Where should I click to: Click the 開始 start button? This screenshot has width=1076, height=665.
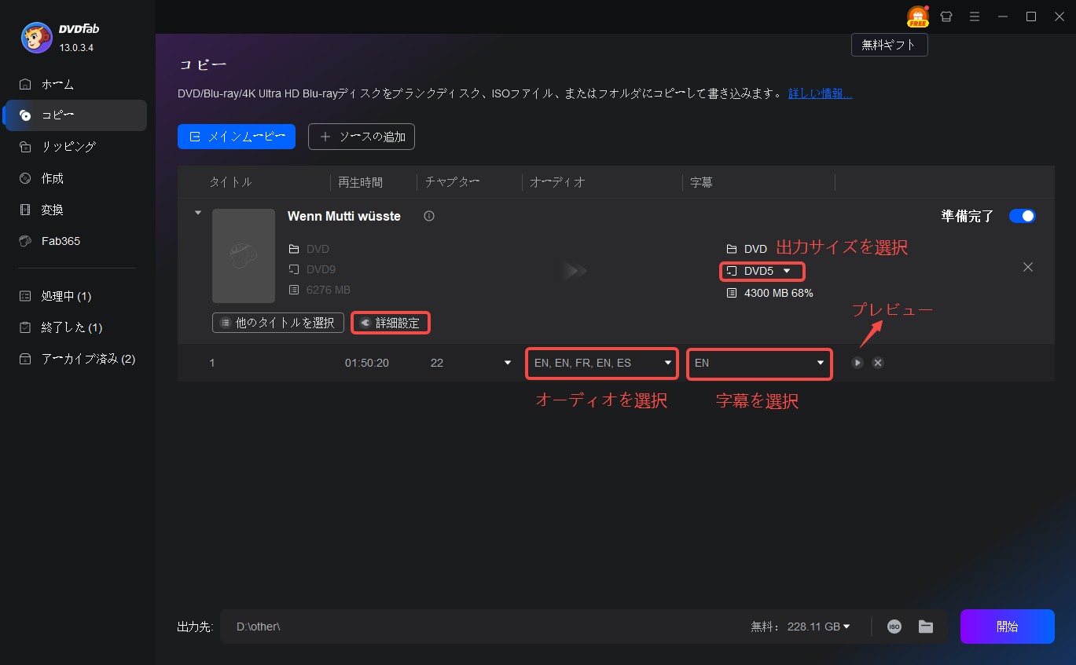[1007, 627]
